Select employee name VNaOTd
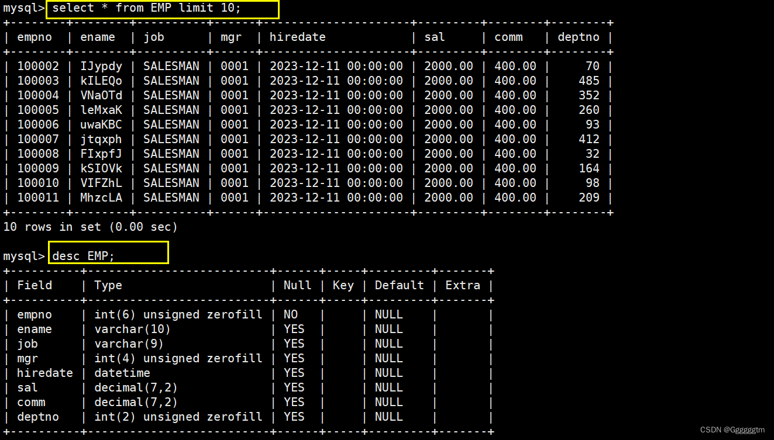 pos(101,95)
